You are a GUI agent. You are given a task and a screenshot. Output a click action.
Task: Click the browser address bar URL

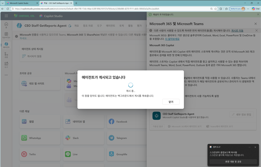click(87, 9)
